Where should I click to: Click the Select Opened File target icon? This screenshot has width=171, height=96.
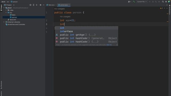click(x=30, y=5)
